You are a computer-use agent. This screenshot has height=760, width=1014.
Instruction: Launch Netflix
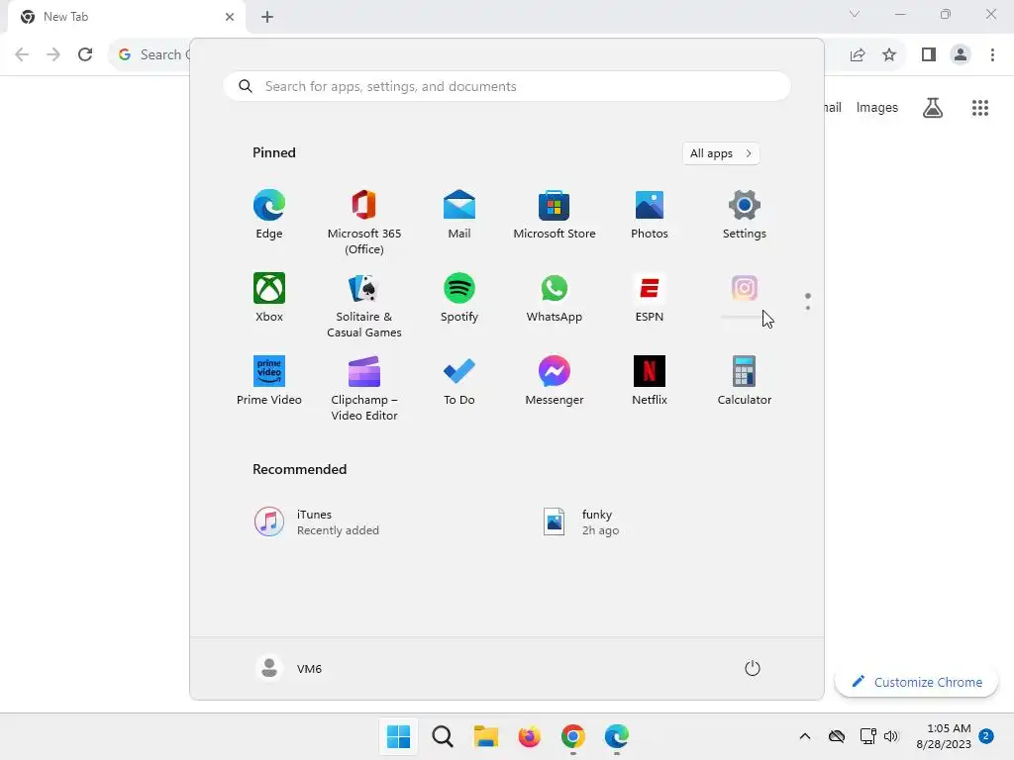650,381
